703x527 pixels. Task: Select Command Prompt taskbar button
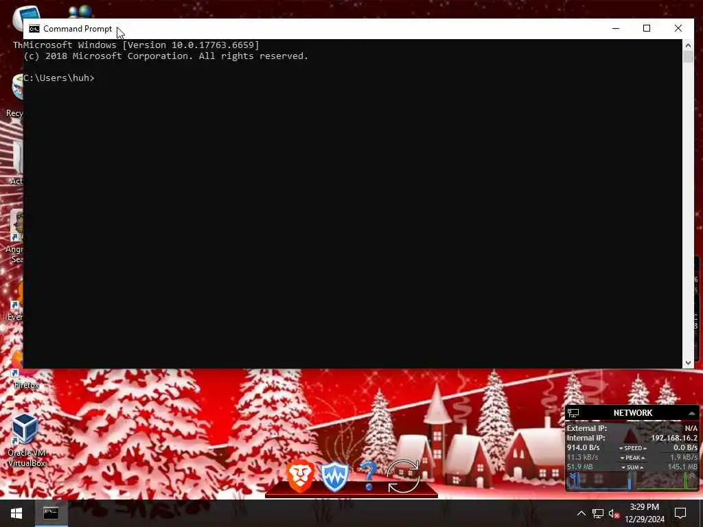pyautogui.click(x=51, y=513)
